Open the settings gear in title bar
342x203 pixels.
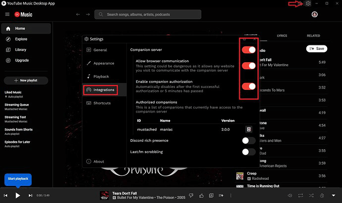click(x=308, y=3)
